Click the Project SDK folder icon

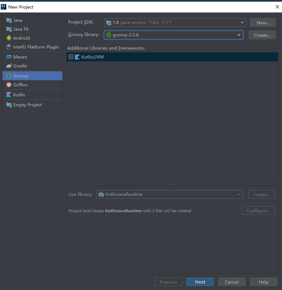click(109, 22)
